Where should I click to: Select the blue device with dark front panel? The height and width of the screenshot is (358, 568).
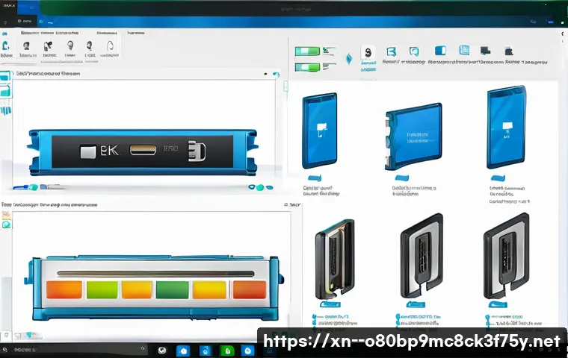tap(143, 152)
